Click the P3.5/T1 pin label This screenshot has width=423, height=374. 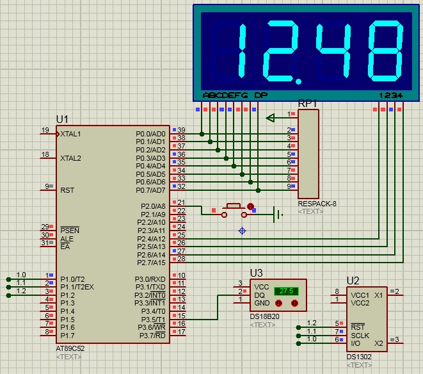point(153,320)
